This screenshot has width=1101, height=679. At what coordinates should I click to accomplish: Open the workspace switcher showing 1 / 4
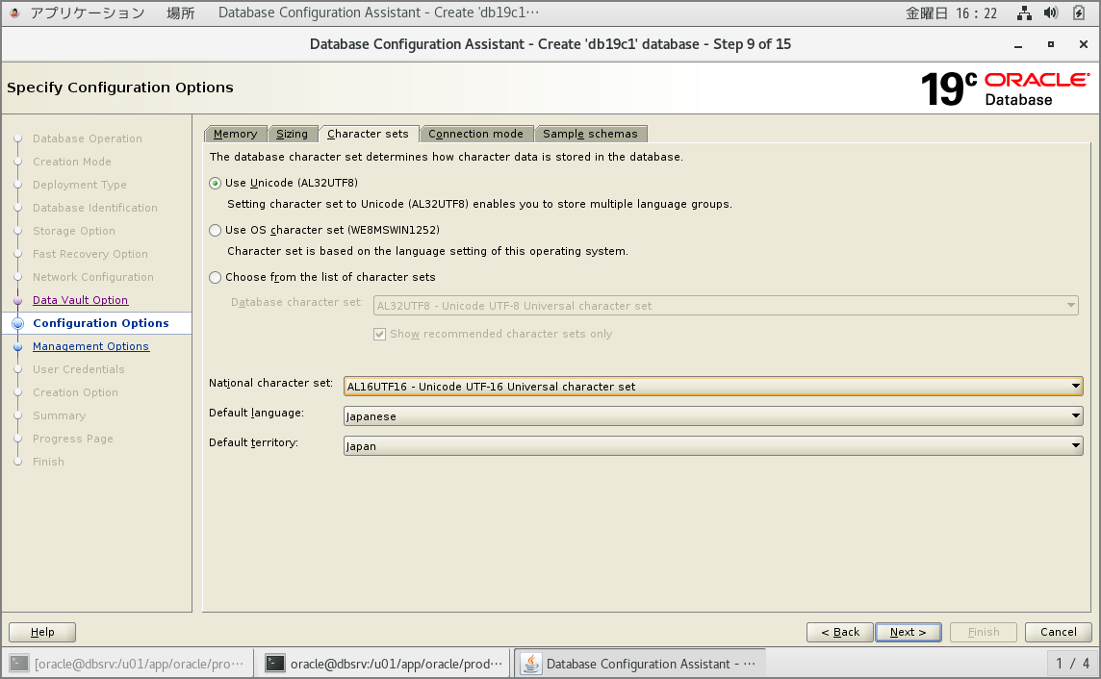[x=1072, y=663]
